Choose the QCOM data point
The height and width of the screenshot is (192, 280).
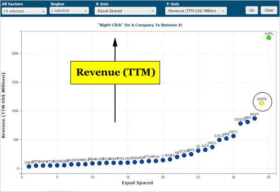184,155
